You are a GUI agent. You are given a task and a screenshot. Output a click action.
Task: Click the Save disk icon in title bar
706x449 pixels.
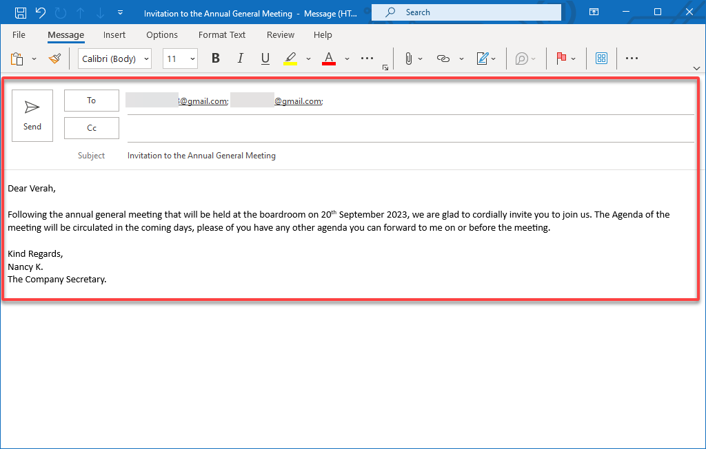pyautogui.click(x=20, y=12)
